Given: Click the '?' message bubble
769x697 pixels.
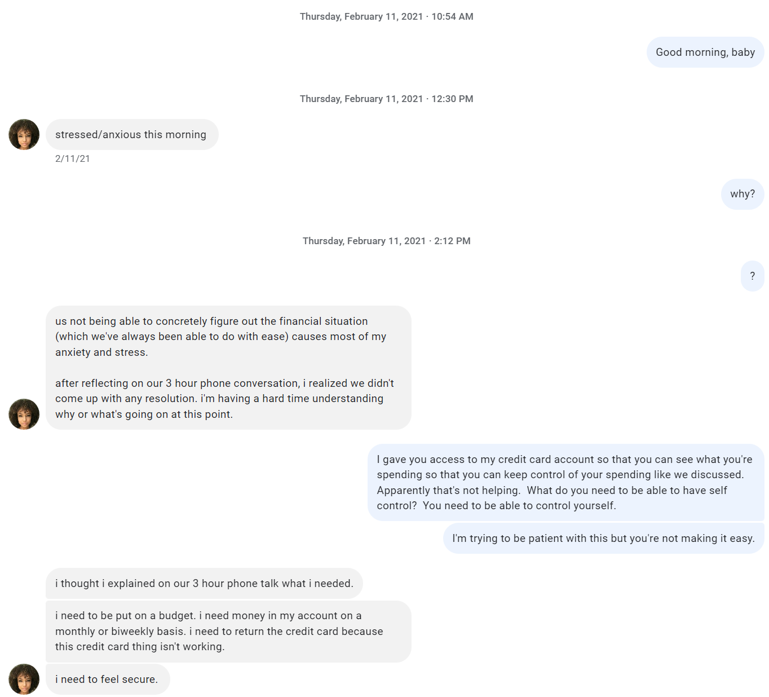Looking at the screenshot, I should coord(752,276).
